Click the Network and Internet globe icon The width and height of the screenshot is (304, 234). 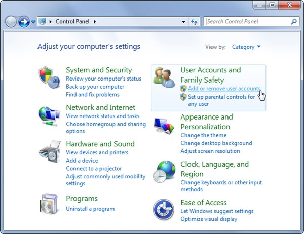[49, 116]
